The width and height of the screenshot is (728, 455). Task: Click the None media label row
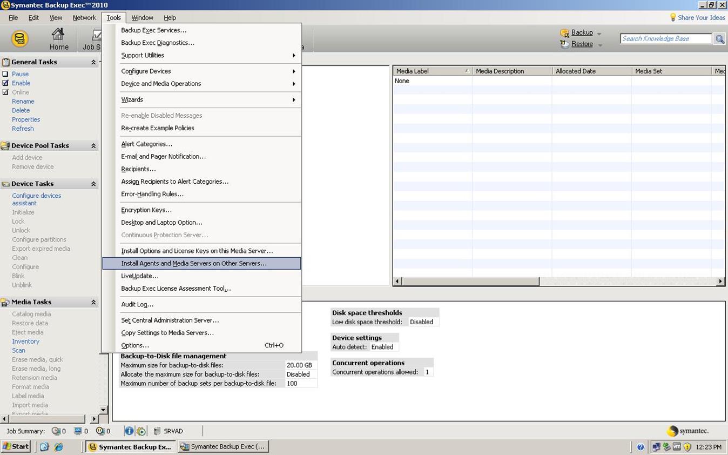click(402, 81)
